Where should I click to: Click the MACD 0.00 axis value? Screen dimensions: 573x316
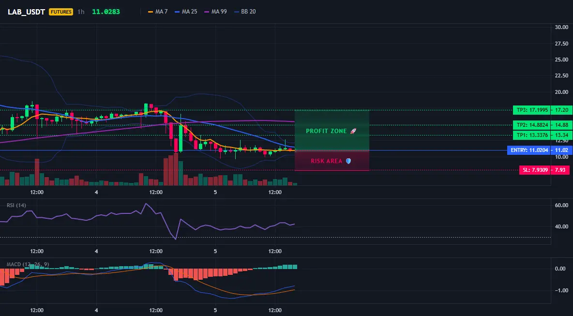560,269
